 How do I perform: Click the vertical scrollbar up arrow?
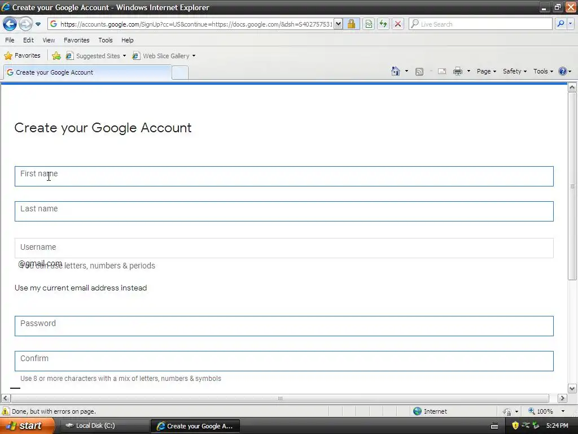coord(572,88)
